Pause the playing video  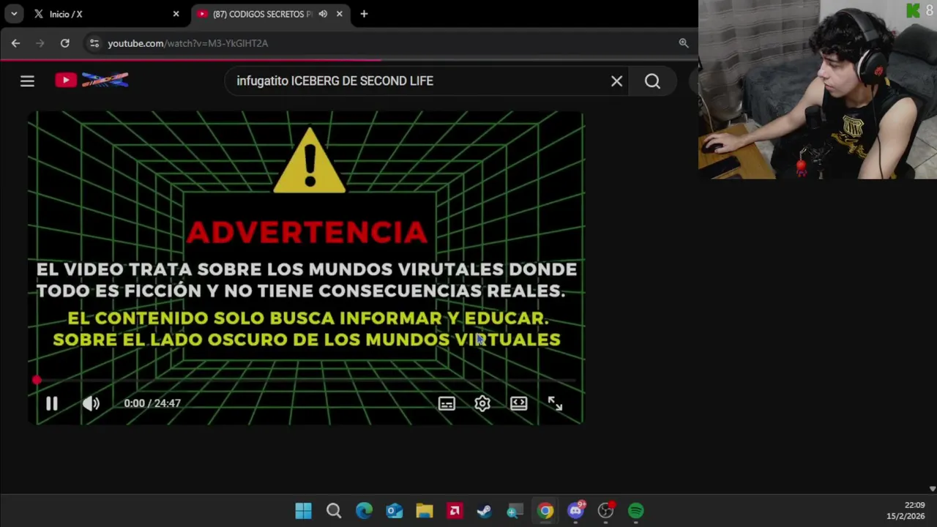pos(52,403)
